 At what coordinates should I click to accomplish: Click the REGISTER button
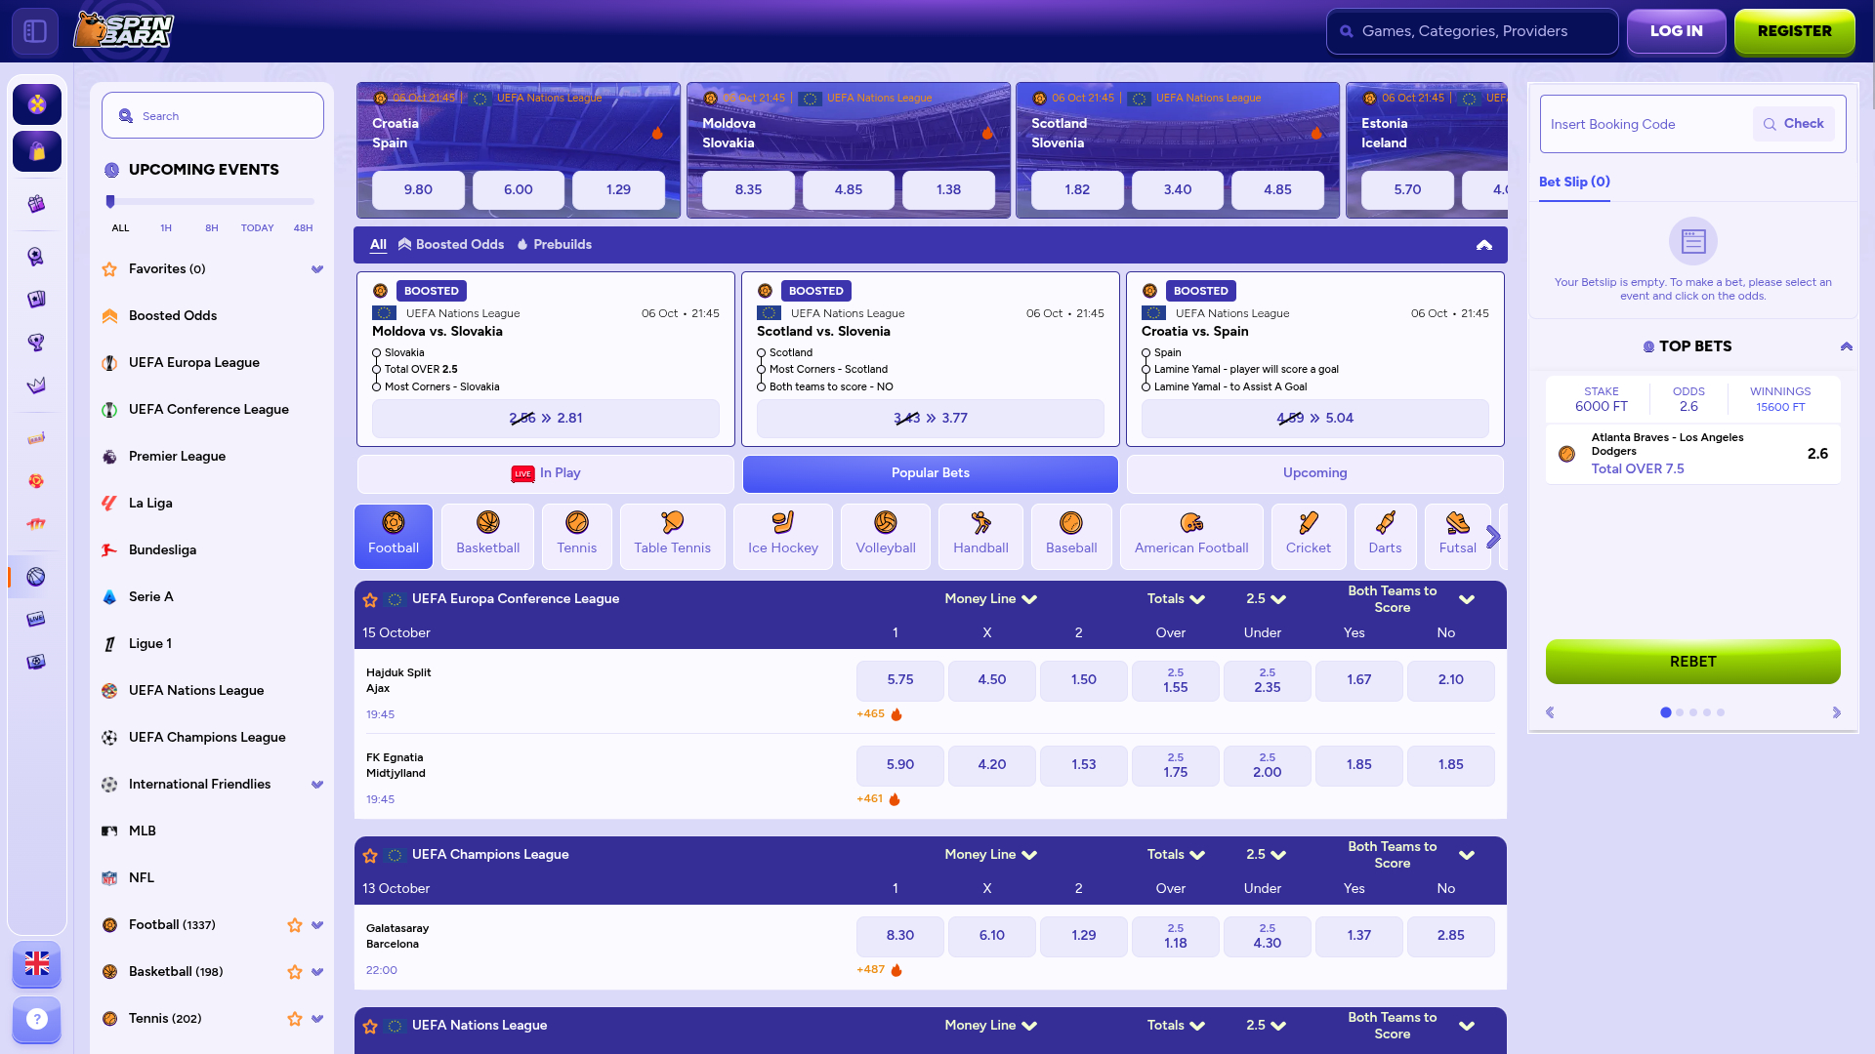(1794, 31)
